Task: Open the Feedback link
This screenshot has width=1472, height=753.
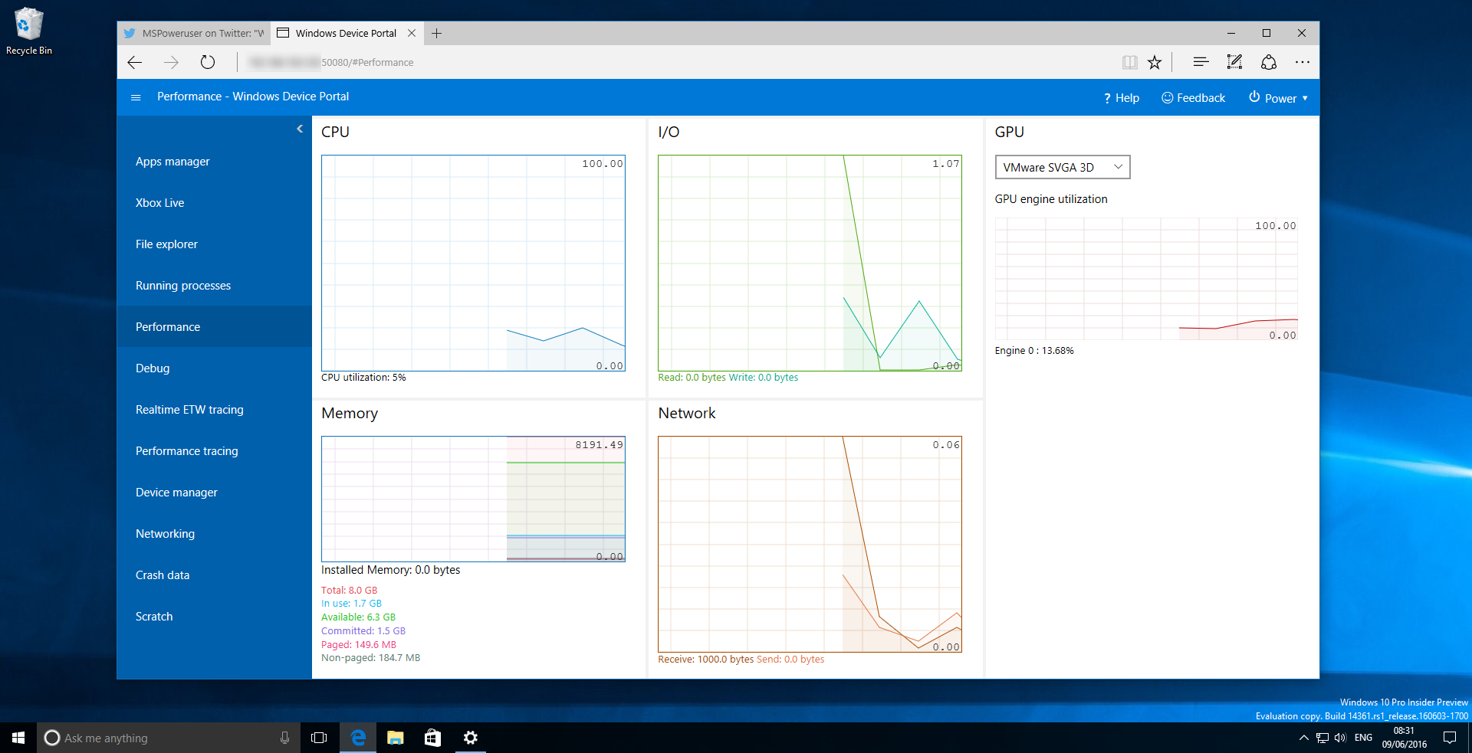Action: tap(1193, 98)
